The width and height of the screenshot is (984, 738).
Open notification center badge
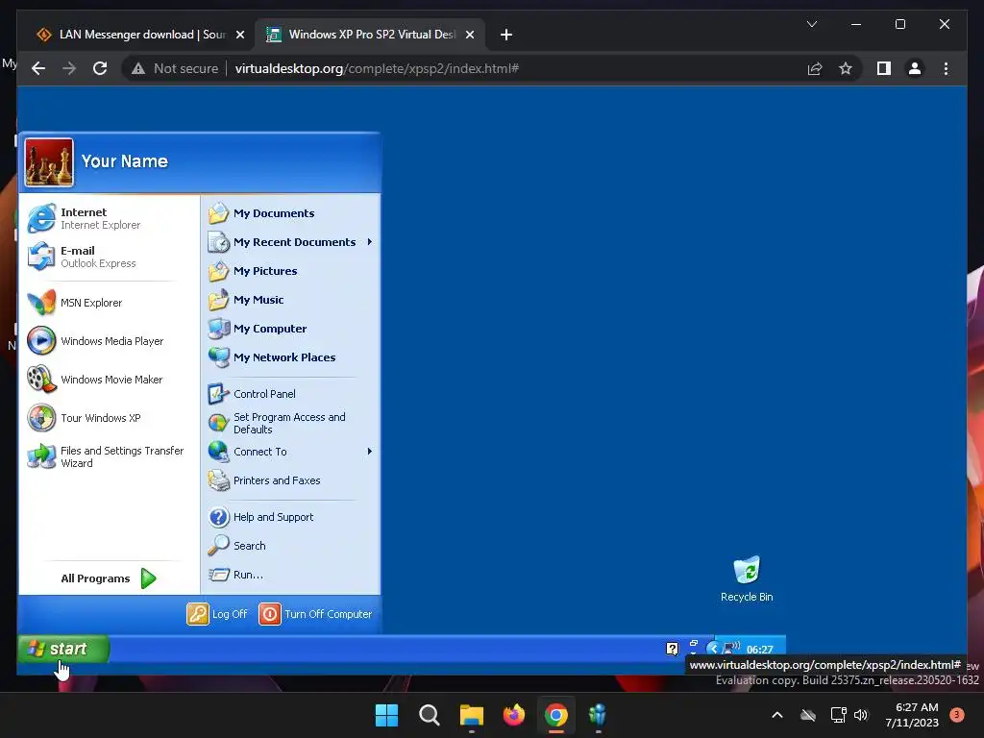point(957,715)
